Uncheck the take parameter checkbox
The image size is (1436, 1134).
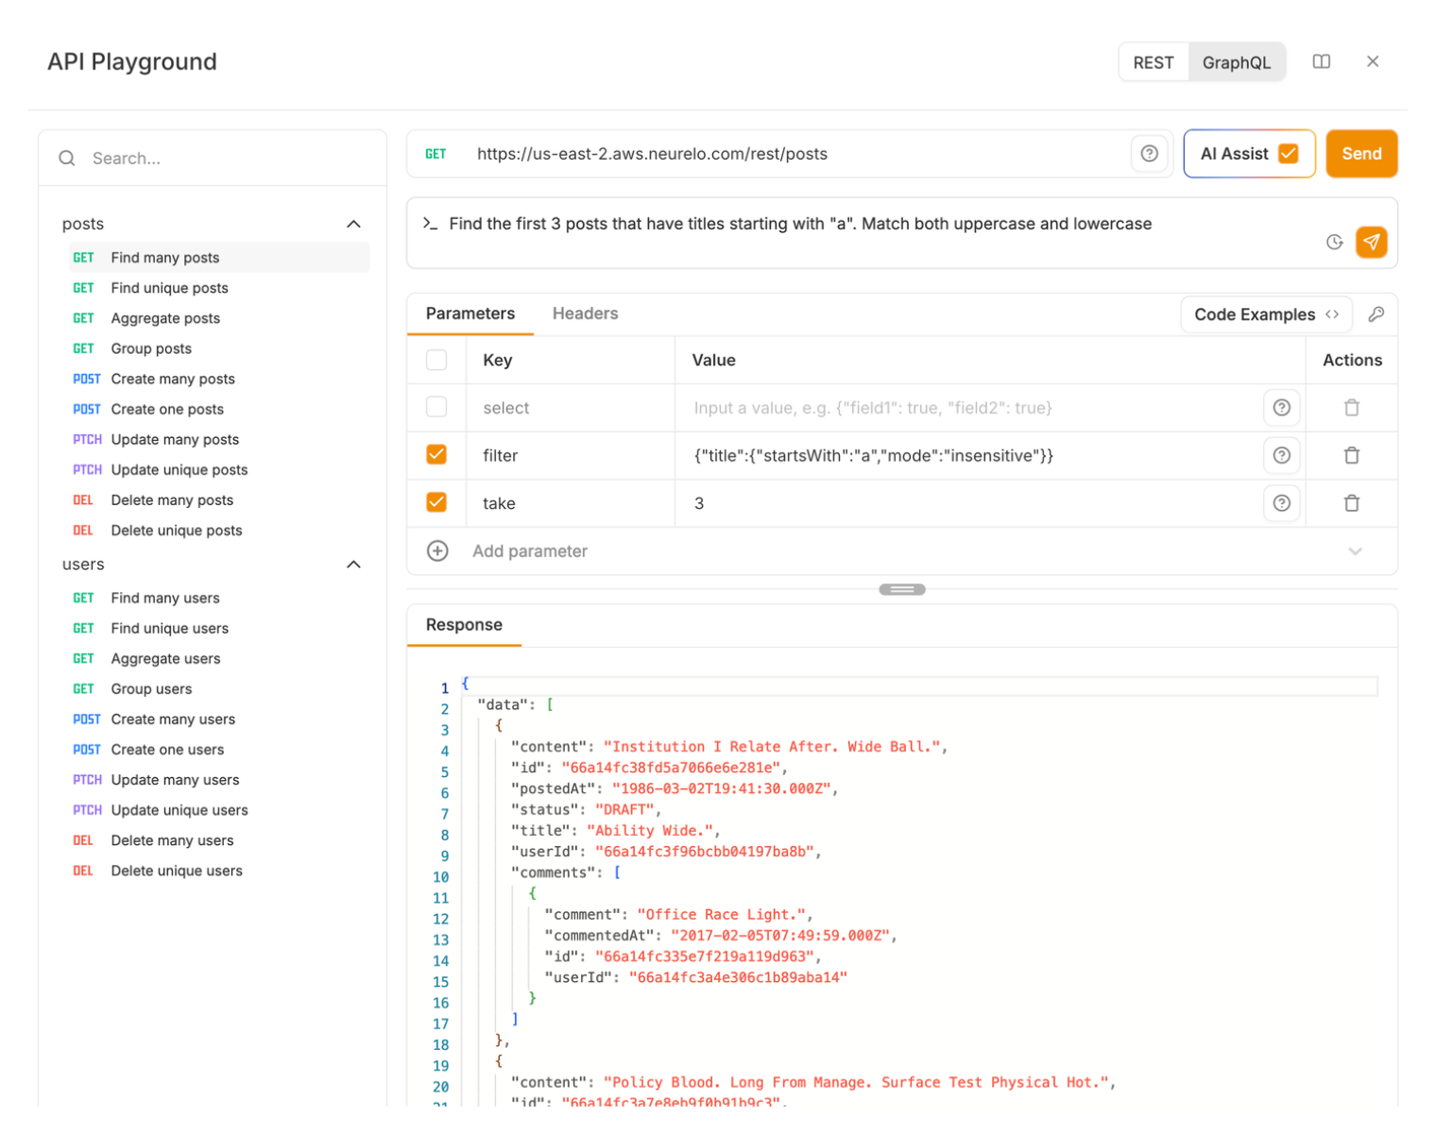tap(436, 502)
